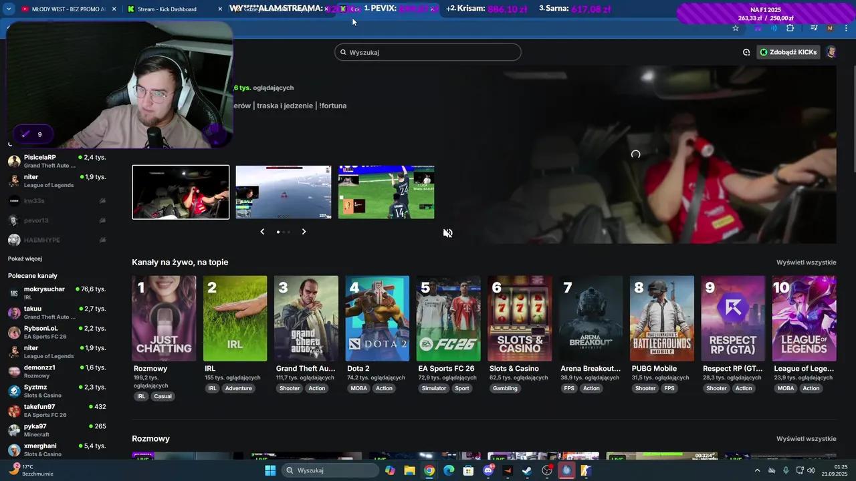This screenshot has width=856, height=481.
Task: Open the Rozmowy Just Chatting category
Action: pos(164,319)
